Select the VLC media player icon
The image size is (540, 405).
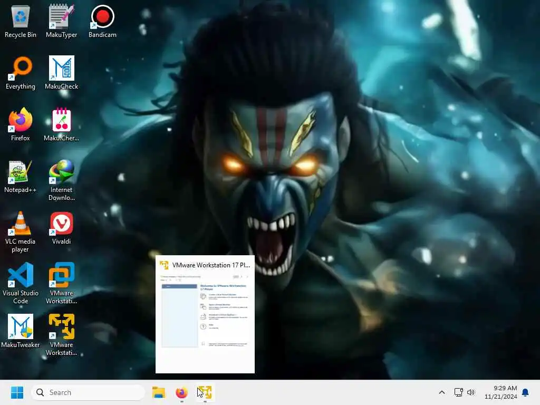[x=21, y=232]
